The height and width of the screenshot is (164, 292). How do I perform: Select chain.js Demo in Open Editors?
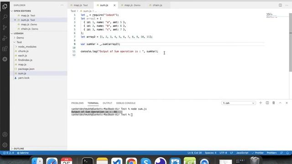coord(29,29)
